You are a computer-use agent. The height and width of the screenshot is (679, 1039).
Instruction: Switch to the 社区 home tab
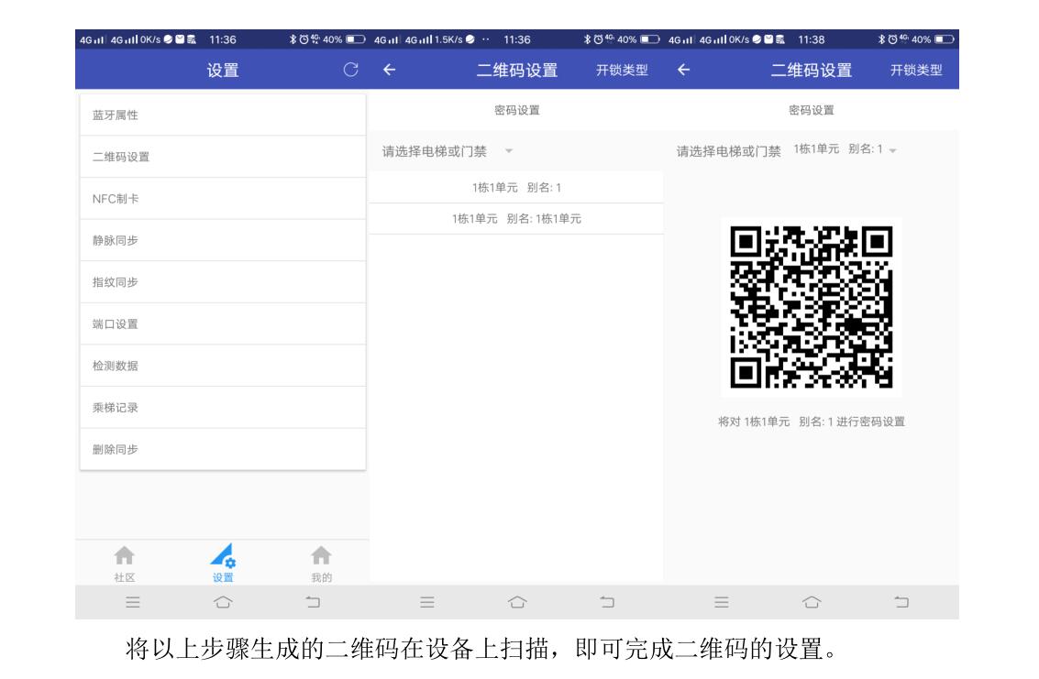click(x=125, y=564)
